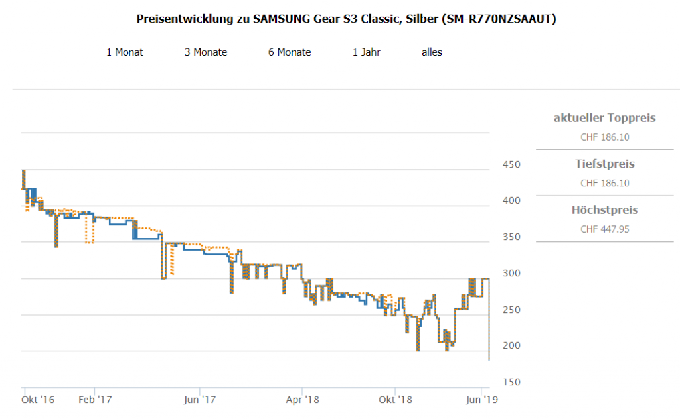
Task: Click the CHF 186.10 value under Tiefstpreis
Action: click(x=604, y=183)
